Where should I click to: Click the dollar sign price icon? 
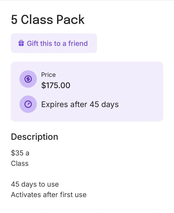tap(28, 79)
